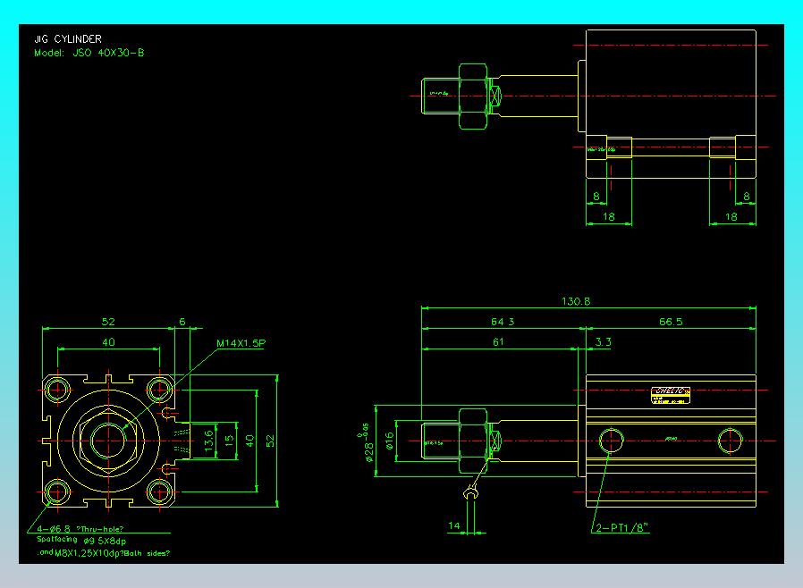The image size is (803, 588).
Task: Select the yellow CHELIC nameplate
Action: coord(671,395)
